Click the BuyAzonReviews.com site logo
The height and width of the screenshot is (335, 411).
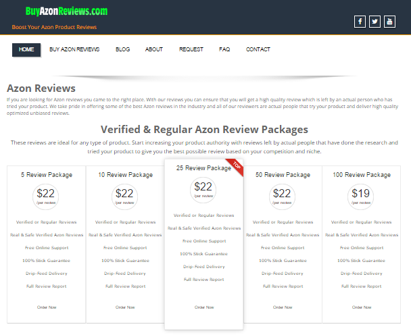(x=66, y=11)
